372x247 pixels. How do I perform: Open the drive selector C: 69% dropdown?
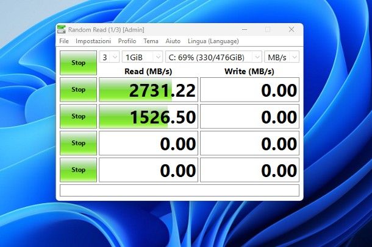(x=213, y=57)
